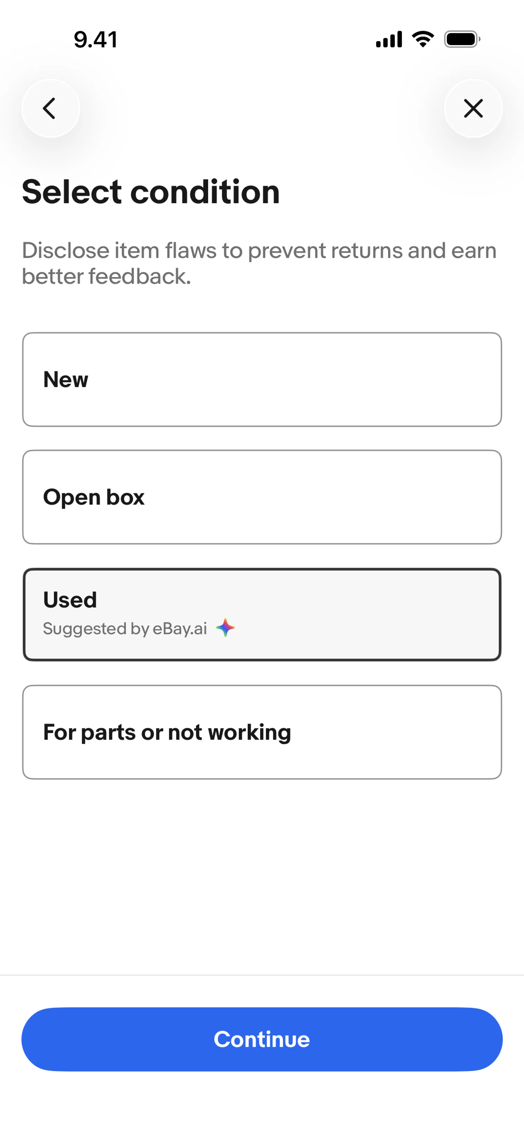The height and width of the screenshot is (1138, 524).
Task: Tap the Suggested by eBay.ai label
Action: [x=125, y=628]
